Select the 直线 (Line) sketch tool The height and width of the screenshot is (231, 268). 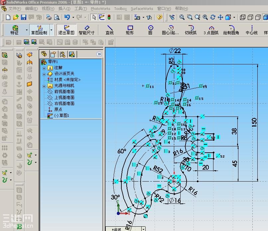[x=109, y=30]
